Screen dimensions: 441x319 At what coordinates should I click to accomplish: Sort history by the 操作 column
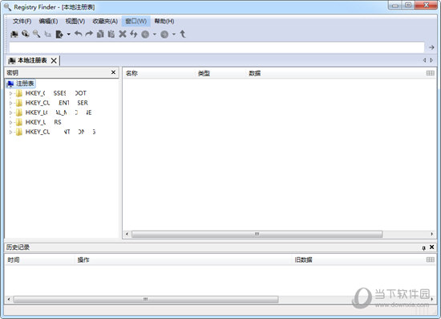coord(83,260)
